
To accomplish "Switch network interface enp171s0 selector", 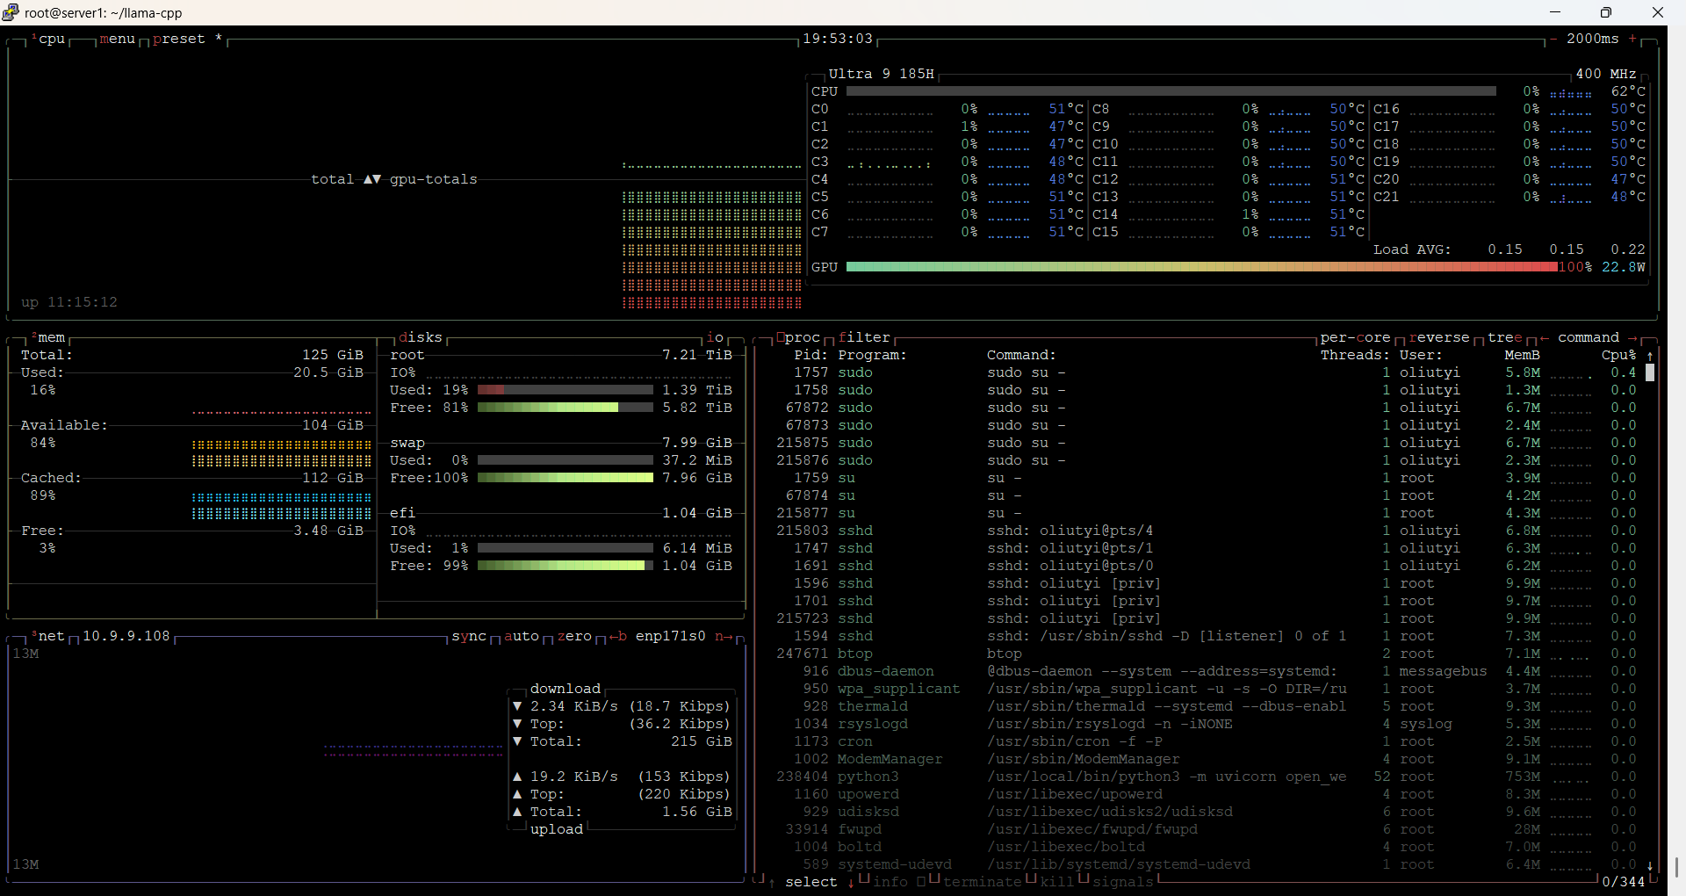I will tap(670, 636).
